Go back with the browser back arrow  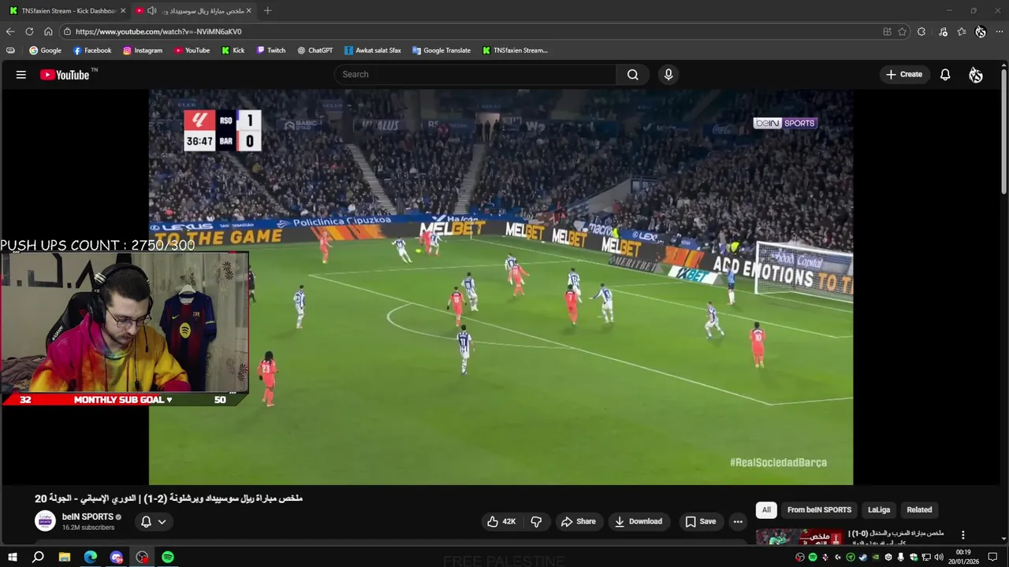10,31
